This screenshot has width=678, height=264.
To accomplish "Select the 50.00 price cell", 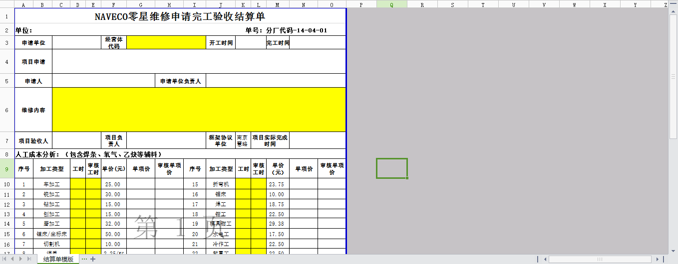I will pyautogui.click(x=114, y=234).
